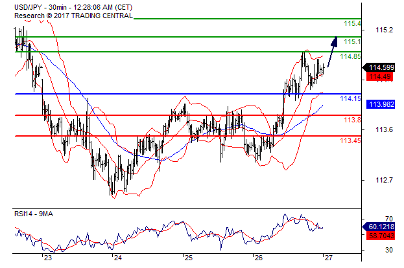
Task: Click the RSI14 - 9MA indicator label
Action: (x=34, y=214)
